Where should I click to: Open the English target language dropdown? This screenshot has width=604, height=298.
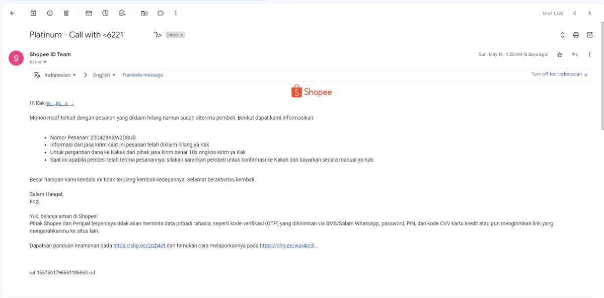pyautogui.click(x=104, y=75)
